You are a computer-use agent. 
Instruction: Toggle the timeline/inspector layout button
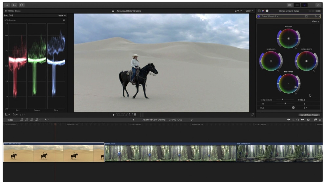point(297,5)
